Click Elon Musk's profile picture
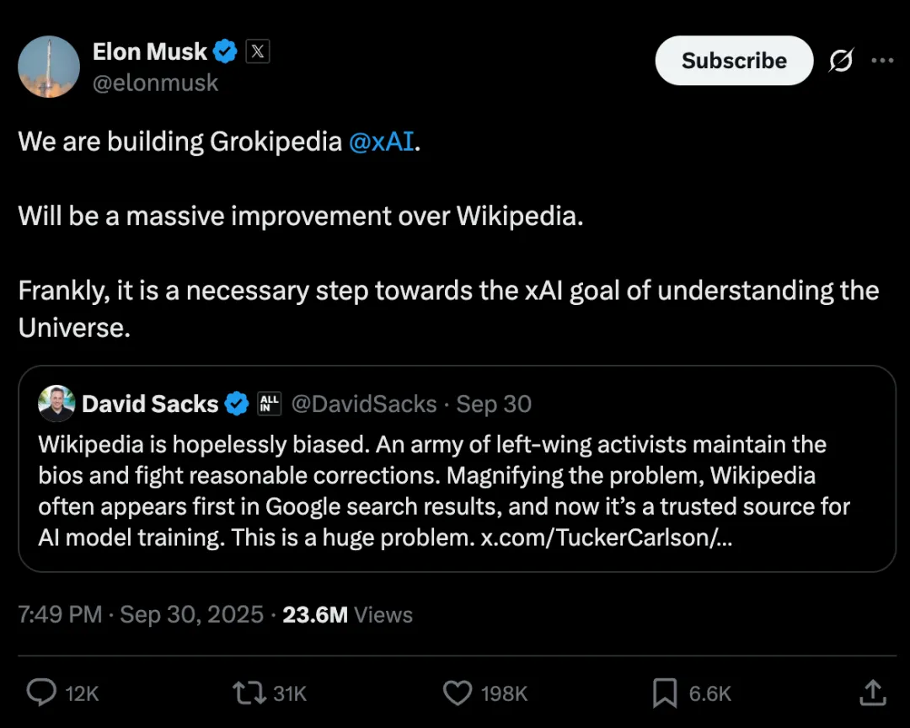 pyautogui.click(x=48, y=66)
